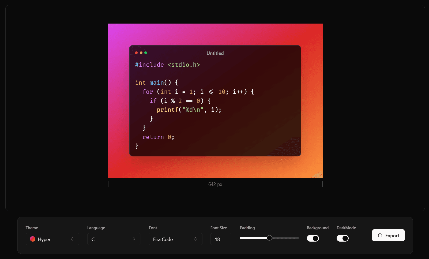
Task: Click the Theme selector chevron icon
Action: click(x=72, y=239)
